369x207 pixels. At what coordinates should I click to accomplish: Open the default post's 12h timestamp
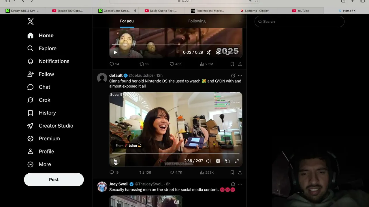point(159,76)
